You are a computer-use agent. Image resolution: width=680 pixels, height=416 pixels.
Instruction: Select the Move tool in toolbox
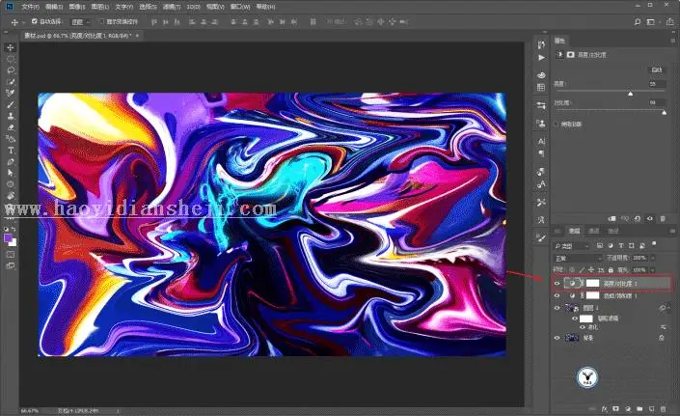pyautogui.click(x=11, y=47)
